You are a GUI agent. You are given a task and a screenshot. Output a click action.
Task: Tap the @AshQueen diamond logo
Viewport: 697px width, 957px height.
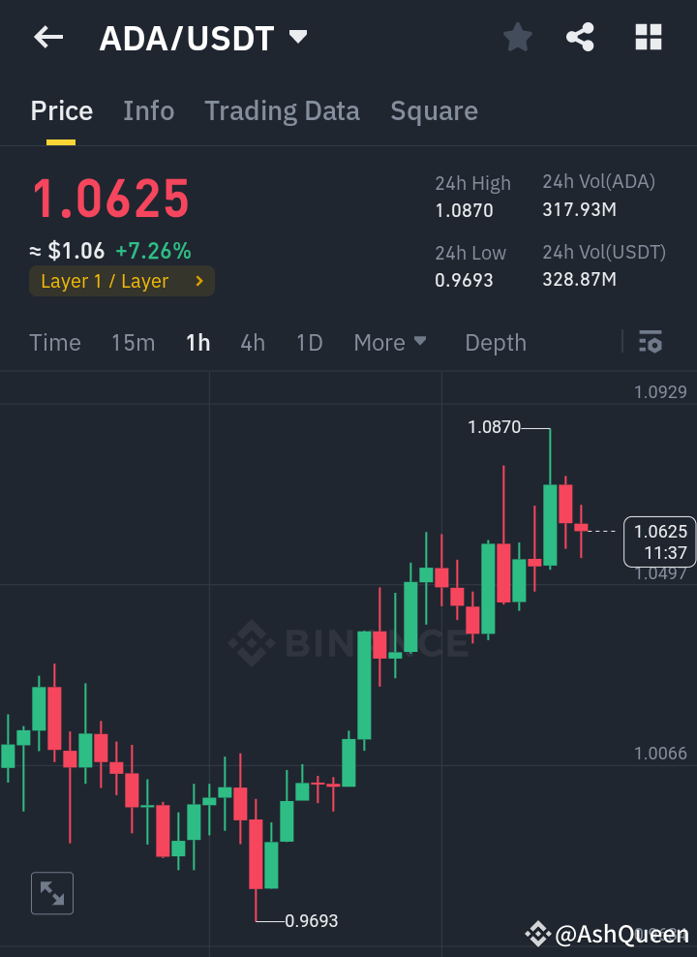pos(539,935)
